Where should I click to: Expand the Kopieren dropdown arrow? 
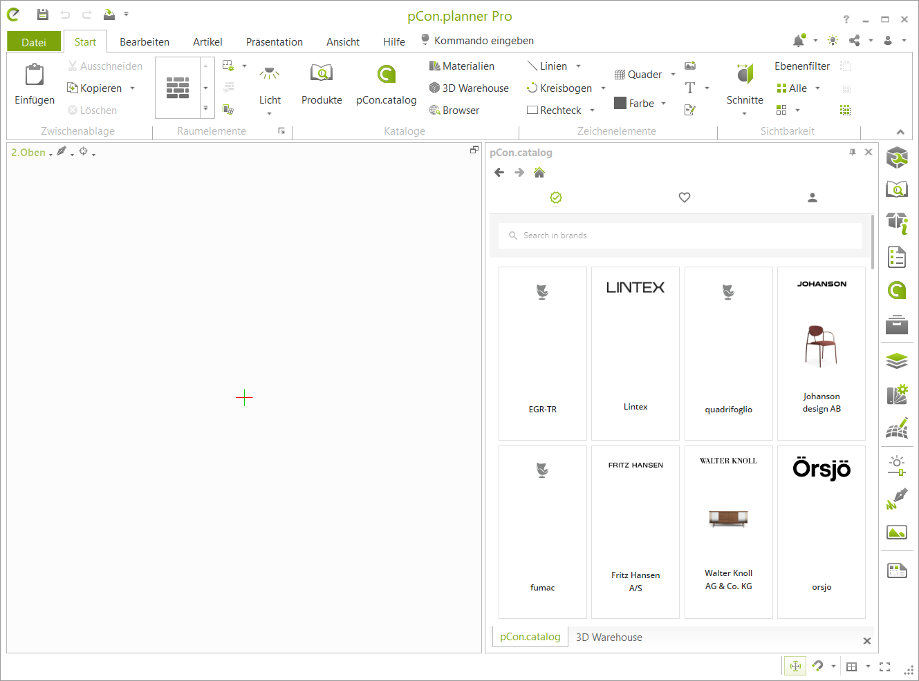pyautogui.click(x=132, y=88)
